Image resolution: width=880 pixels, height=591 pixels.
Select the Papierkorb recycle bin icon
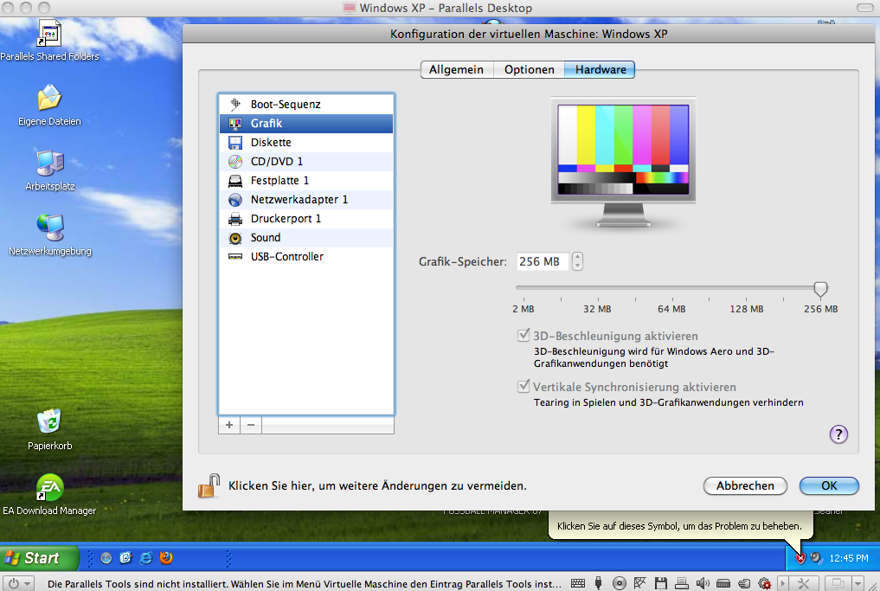[49, 430]
